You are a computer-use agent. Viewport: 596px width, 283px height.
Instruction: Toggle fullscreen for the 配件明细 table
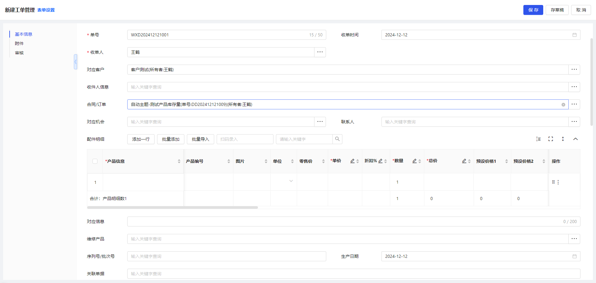(551, 139)
